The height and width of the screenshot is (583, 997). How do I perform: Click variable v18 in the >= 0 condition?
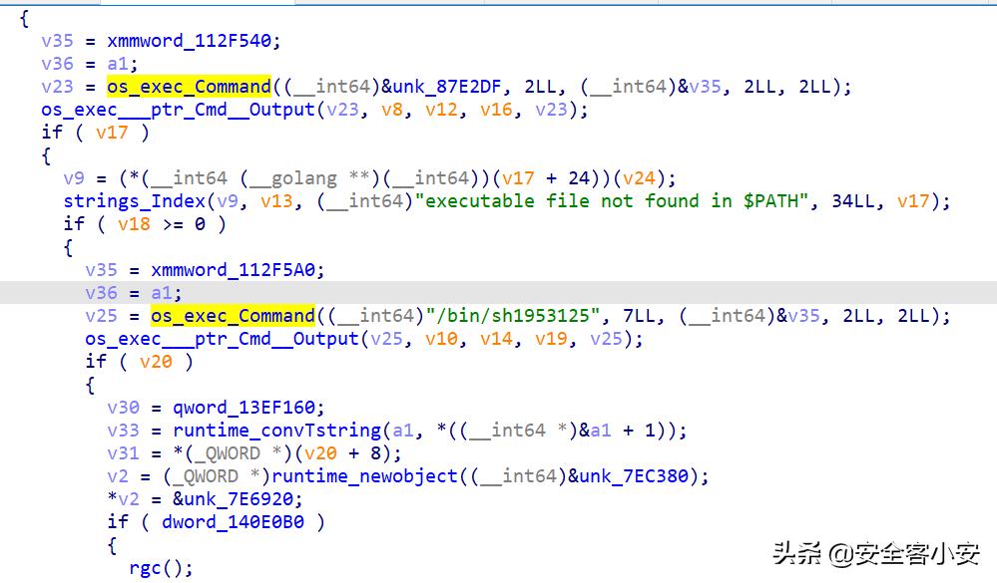134,224
